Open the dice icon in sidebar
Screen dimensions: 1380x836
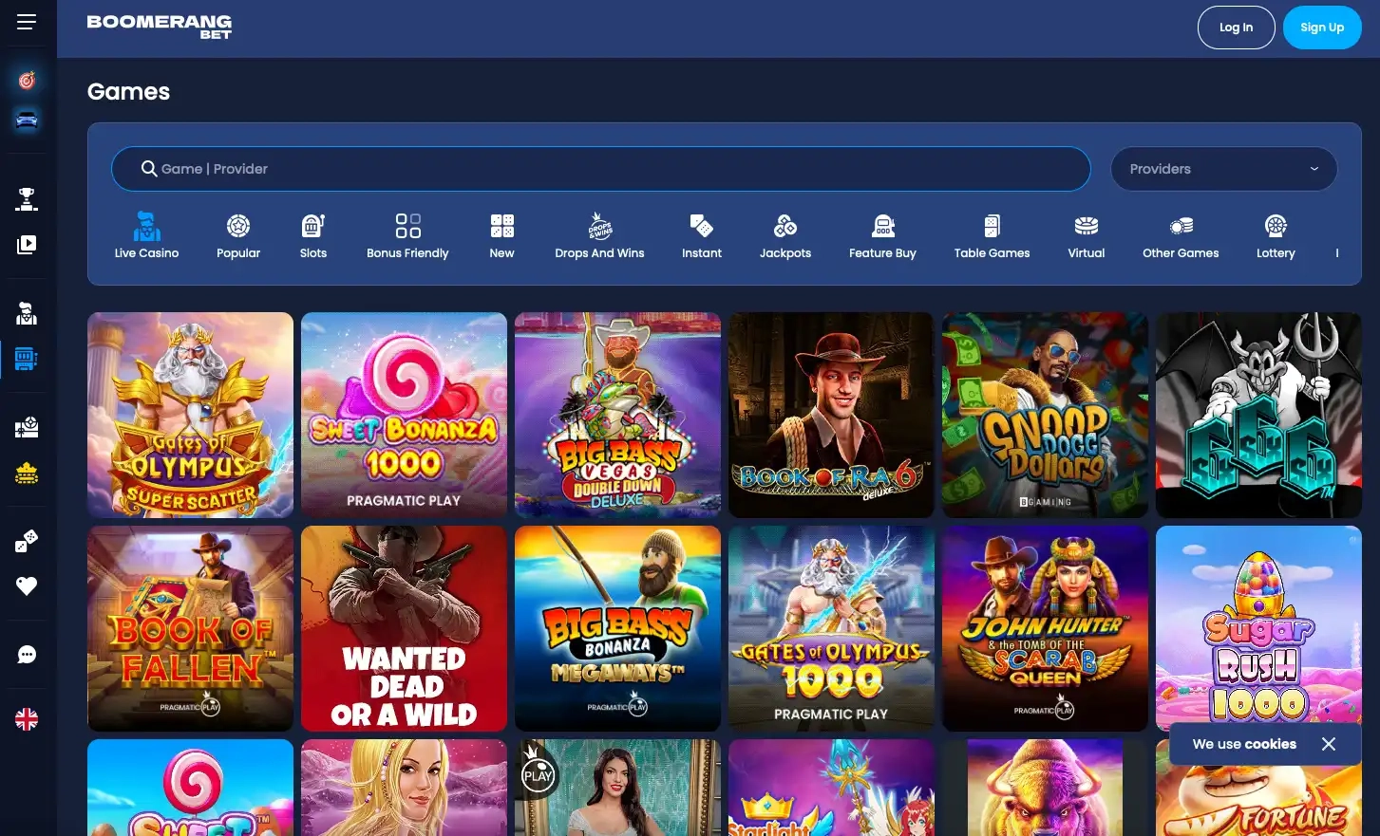(27, 541)
